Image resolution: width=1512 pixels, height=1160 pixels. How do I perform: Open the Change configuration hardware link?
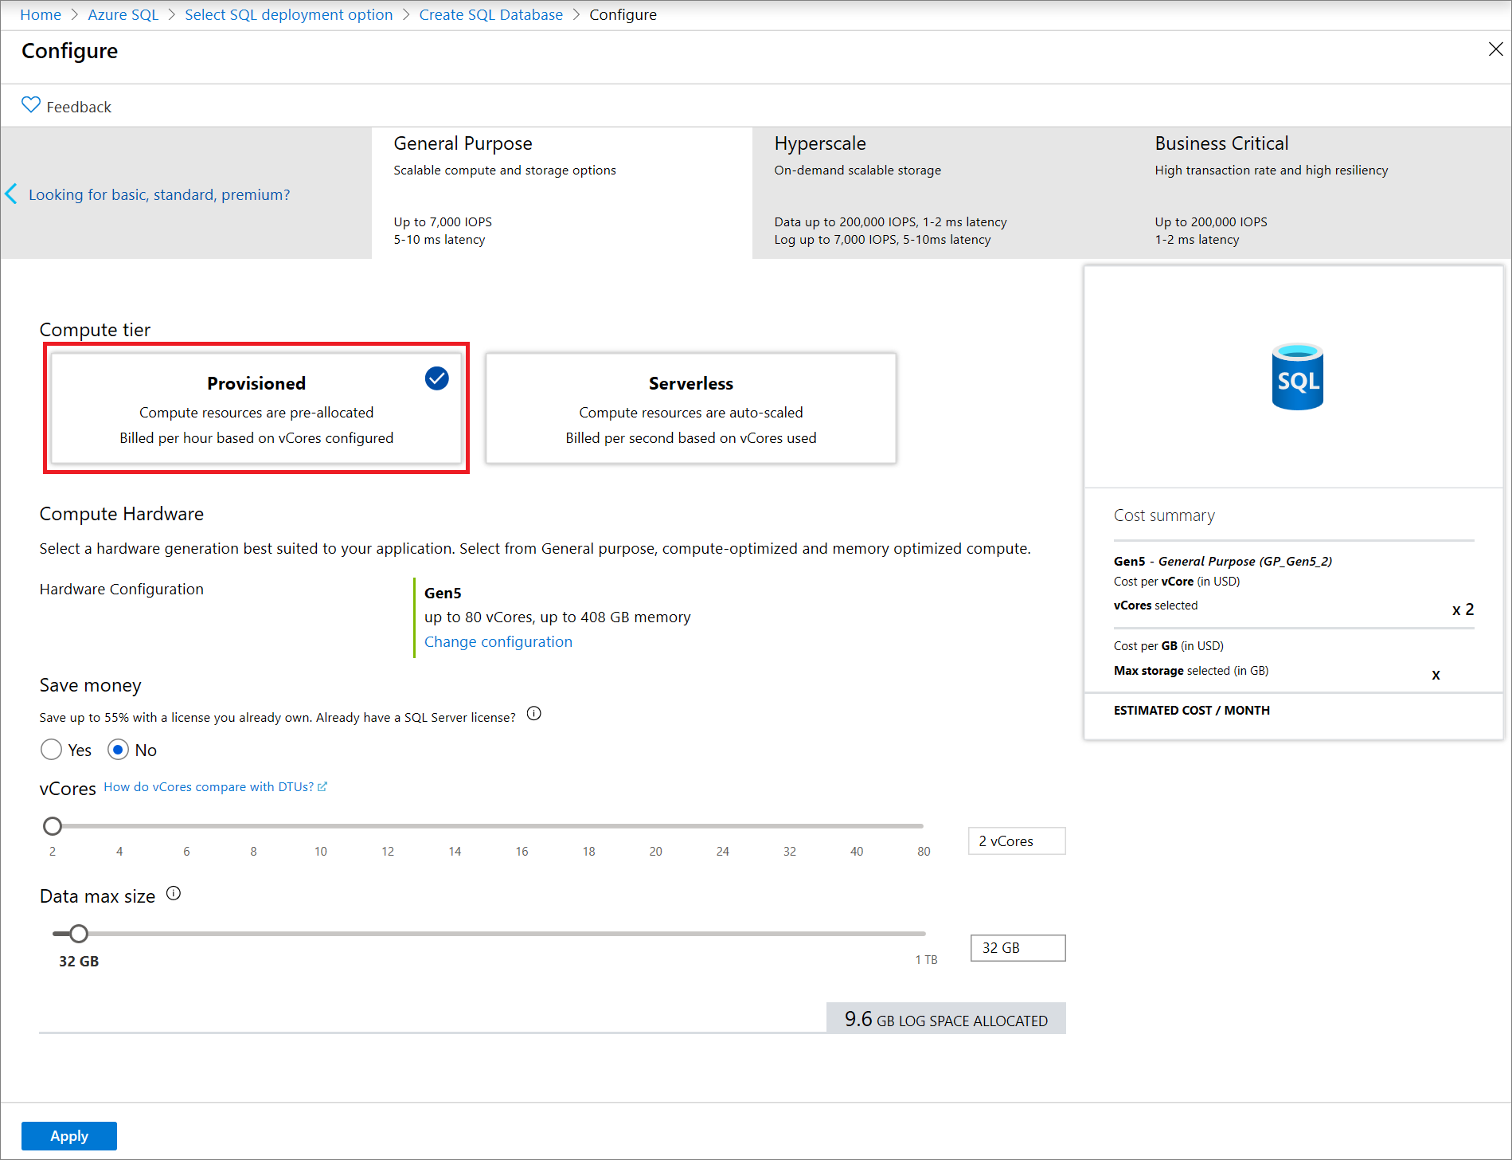[498, 642]
